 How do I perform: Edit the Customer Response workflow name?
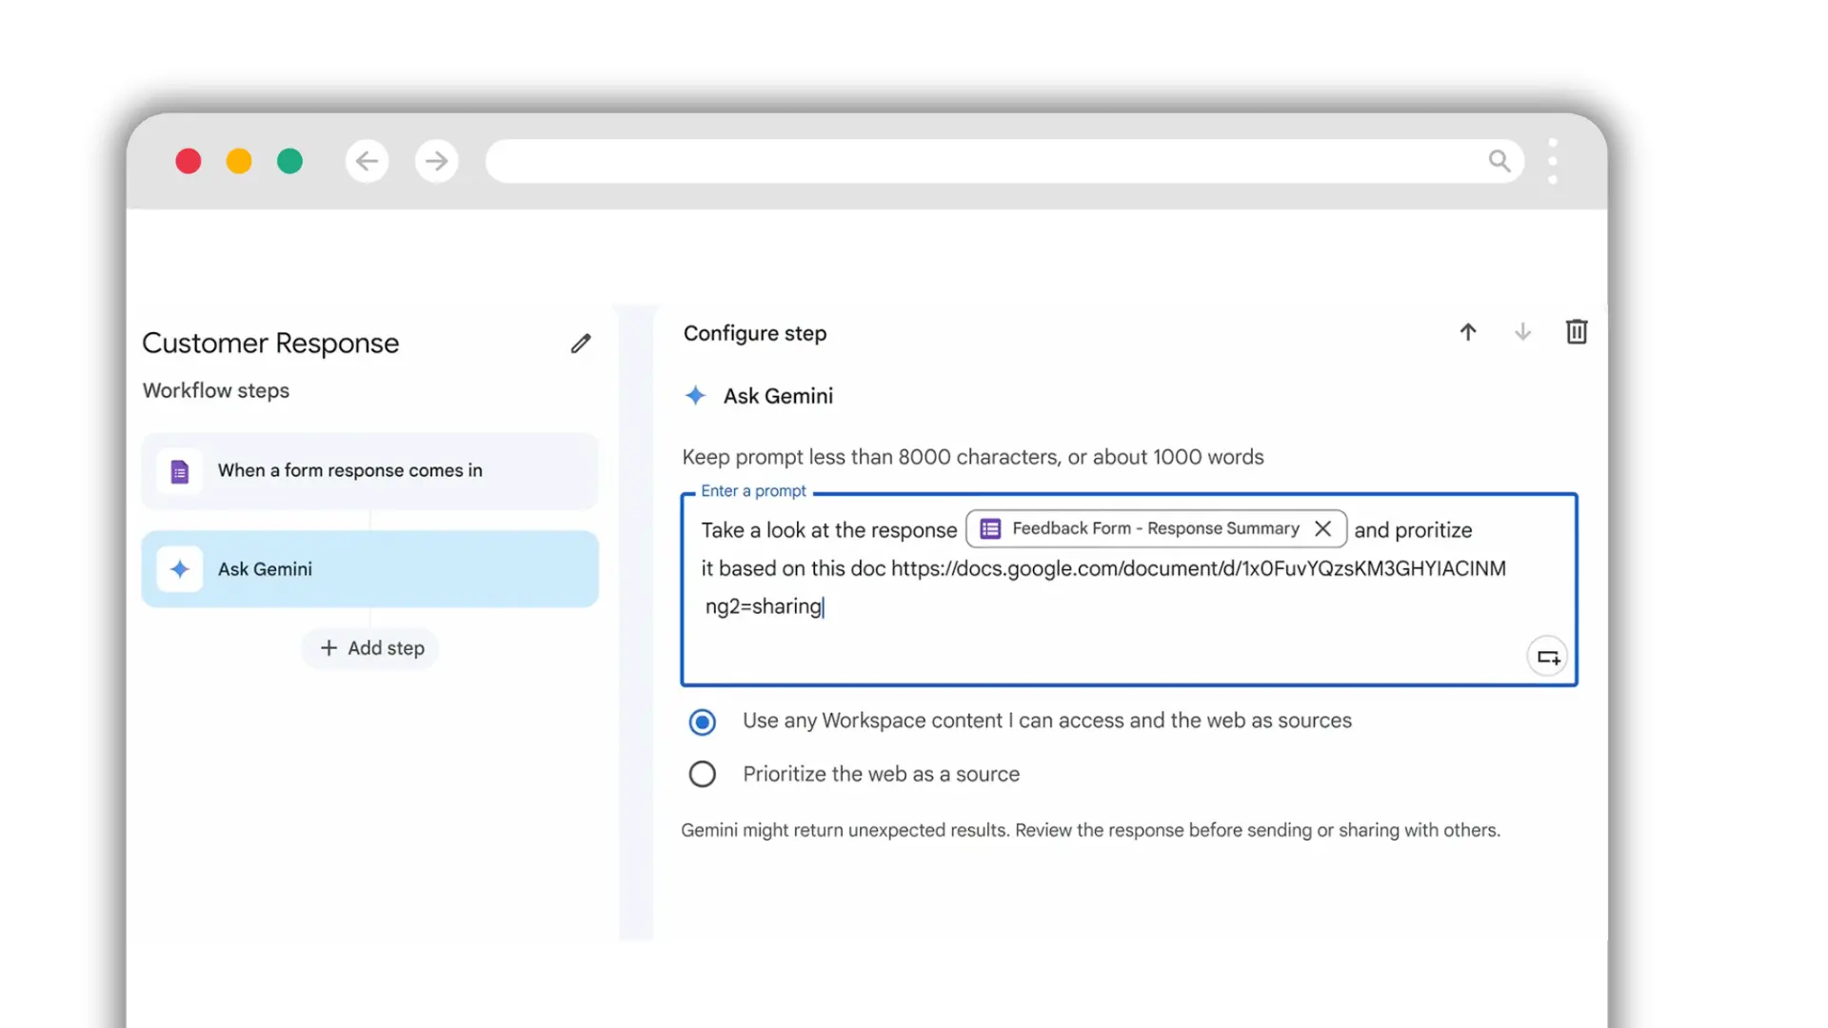[x=581, y=343]
